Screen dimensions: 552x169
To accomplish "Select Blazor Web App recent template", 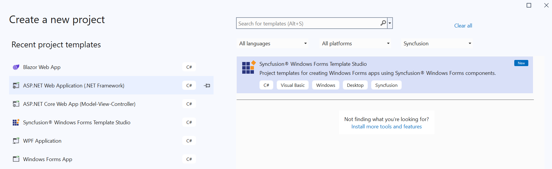I will pos(111,67).
